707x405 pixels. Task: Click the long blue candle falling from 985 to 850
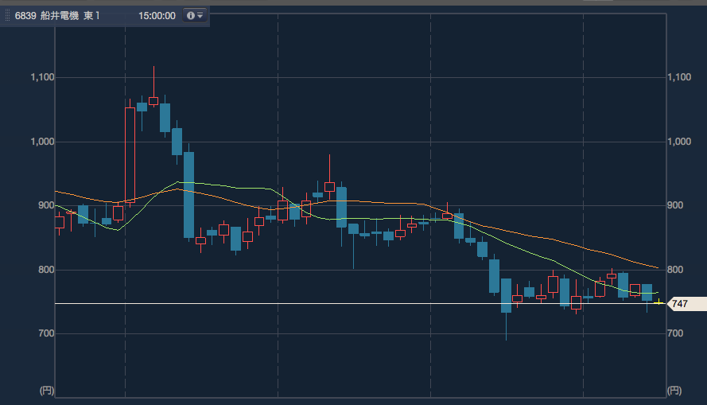click(x=189, y=195)
